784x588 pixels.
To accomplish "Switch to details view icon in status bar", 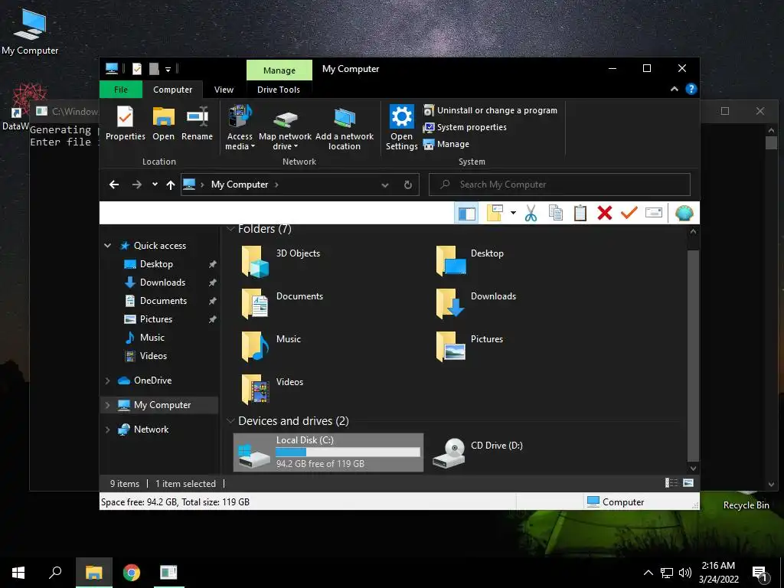I will point(671,483).
